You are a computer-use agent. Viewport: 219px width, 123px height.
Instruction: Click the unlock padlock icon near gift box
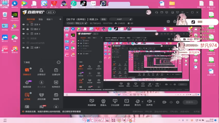[175, 22]
